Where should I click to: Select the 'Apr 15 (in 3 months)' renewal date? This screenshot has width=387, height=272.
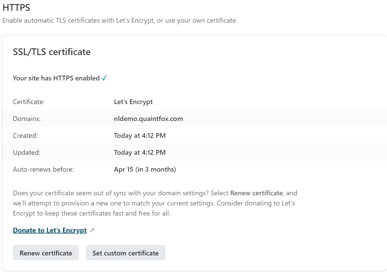point(145,169)
